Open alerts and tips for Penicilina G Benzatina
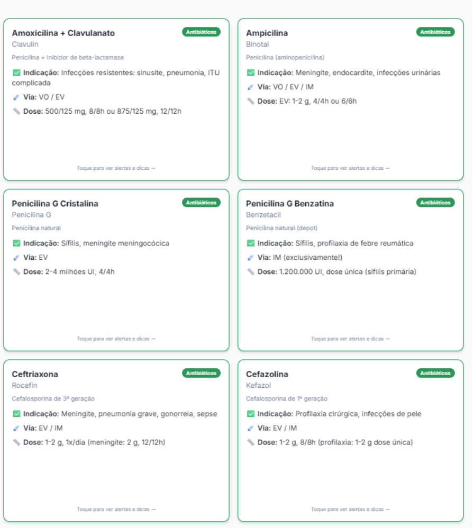Screen dimensions: 473x528 click(350, 339)
